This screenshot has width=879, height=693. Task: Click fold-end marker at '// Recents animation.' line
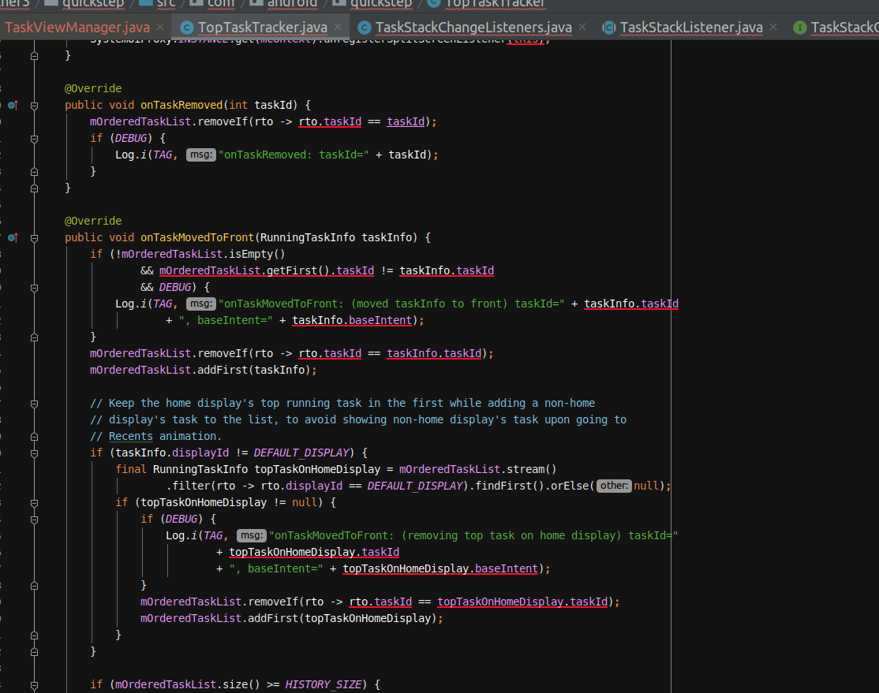pyautogui.click(x=34, y=437)
